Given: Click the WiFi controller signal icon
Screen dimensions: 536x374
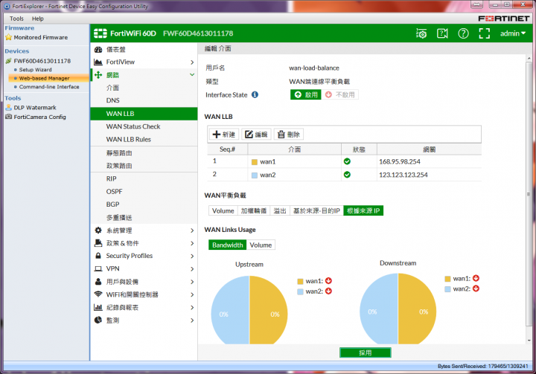Looking at the screenshot, I should click(98, 294).
